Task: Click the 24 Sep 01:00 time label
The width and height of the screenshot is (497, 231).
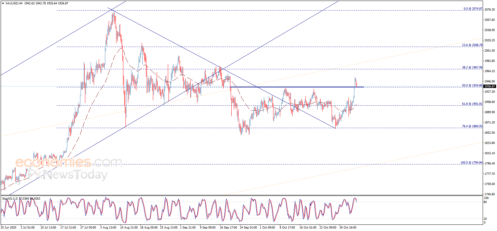Action: click(x=249, y=228)
